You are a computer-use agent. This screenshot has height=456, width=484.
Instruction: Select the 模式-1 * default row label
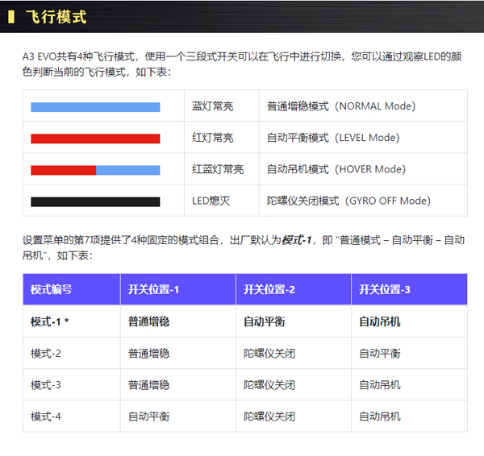coord(50,321)
